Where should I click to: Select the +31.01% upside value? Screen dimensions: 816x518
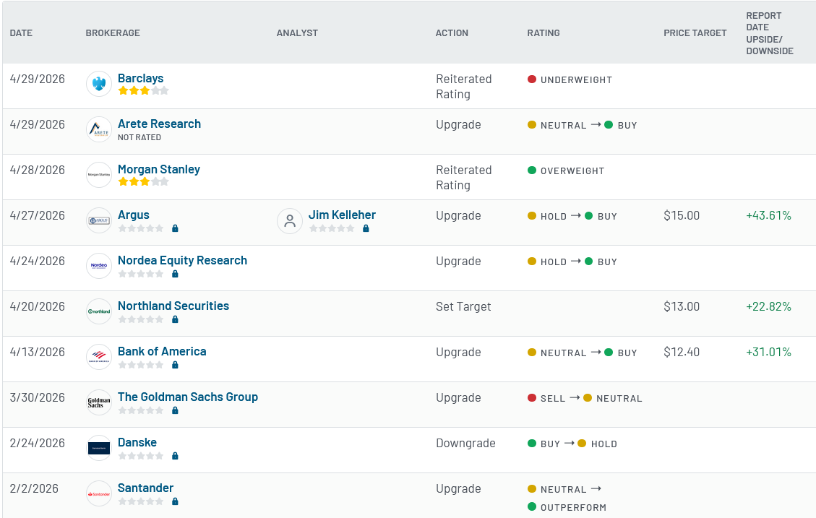pos(768,352)
